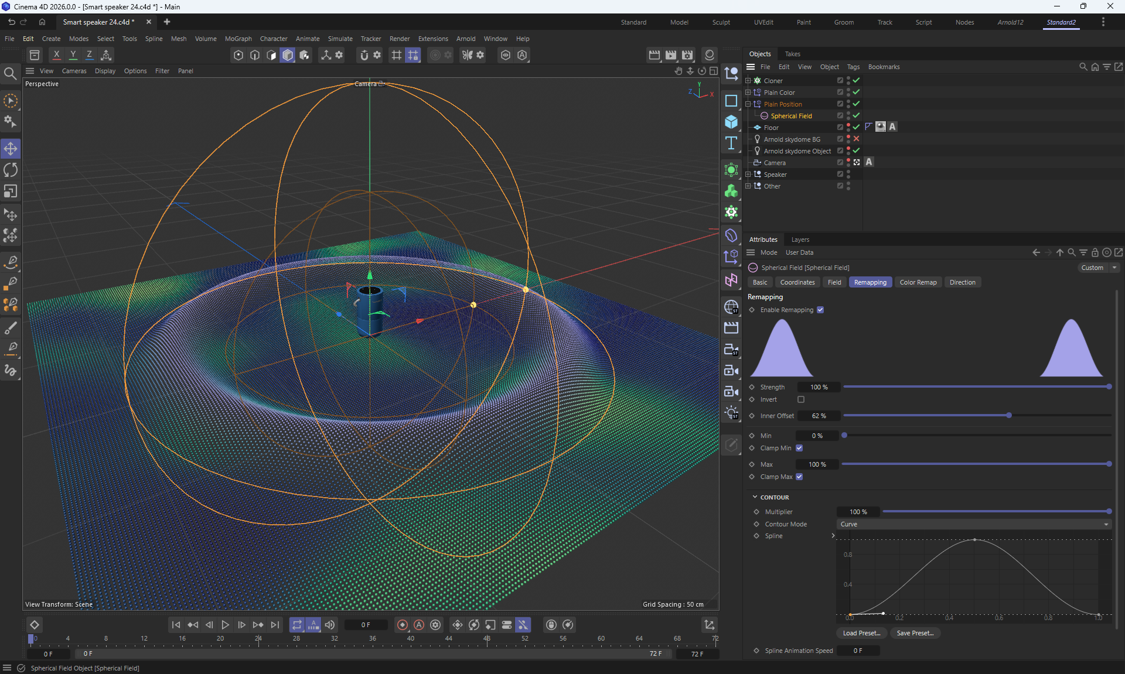Open the Contour Mode dropdown
The width and height of the screenshot is (1125, 674).
pos(974,524)
